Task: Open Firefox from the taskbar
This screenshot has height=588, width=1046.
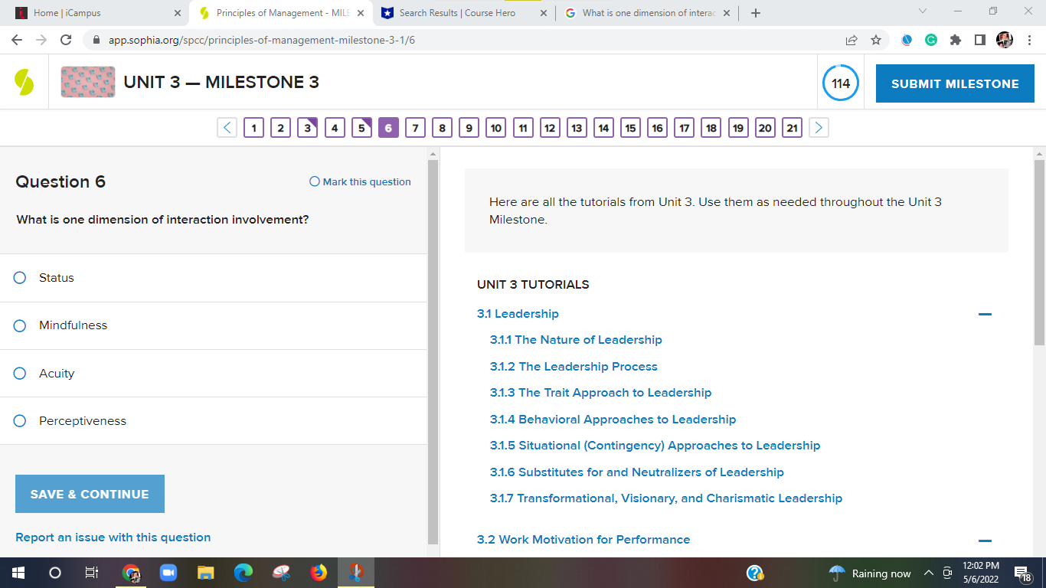Action: click(x=319, y=573)
